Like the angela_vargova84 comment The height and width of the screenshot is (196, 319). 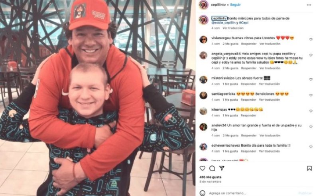click(x=311, y=55)
